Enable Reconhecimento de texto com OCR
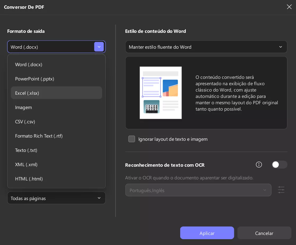The height and width of the screenshot is (245, 296). point(280,165)
